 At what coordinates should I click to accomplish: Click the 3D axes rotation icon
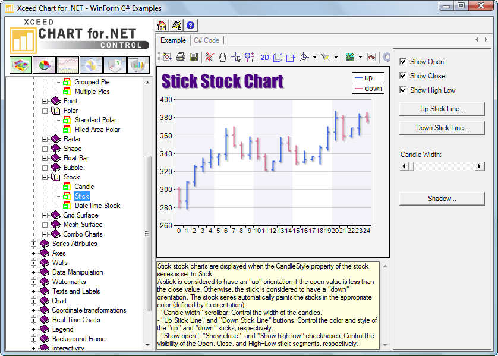(x=304, y=57)
